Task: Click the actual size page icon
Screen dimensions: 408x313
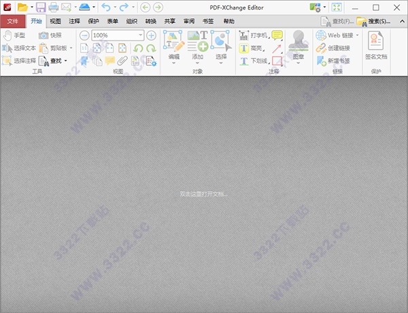Action: point(84,48)
